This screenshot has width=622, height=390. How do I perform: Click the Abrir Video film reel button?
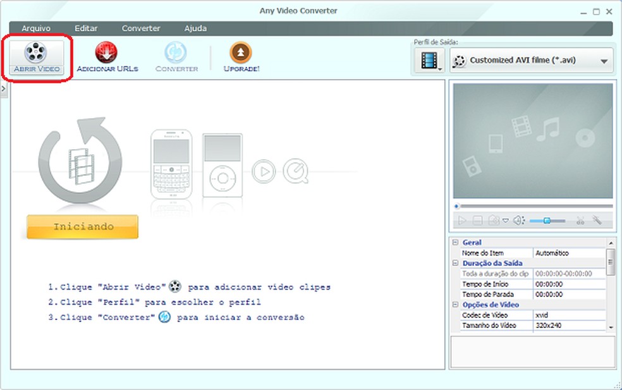pos(36,58)
